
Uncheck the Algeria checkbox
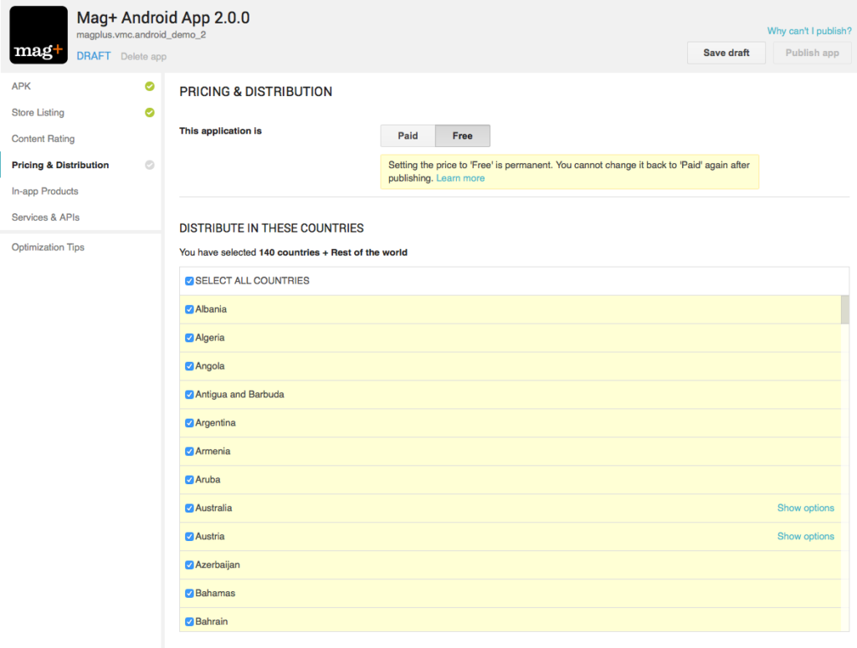[189, 337]
